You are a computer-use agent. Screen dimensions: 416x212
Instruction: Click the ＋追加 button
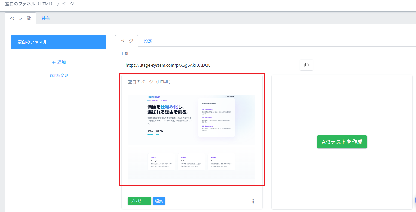(x=59, y=62)
